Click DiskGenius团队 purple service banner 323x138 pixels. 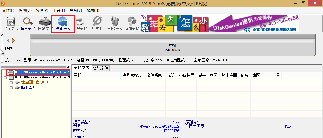254,23
